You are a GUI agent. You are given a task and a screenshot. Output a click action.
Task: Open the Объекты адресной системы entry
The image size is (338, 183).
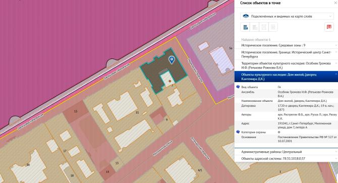pyautogui.click(x=286, y=158)
